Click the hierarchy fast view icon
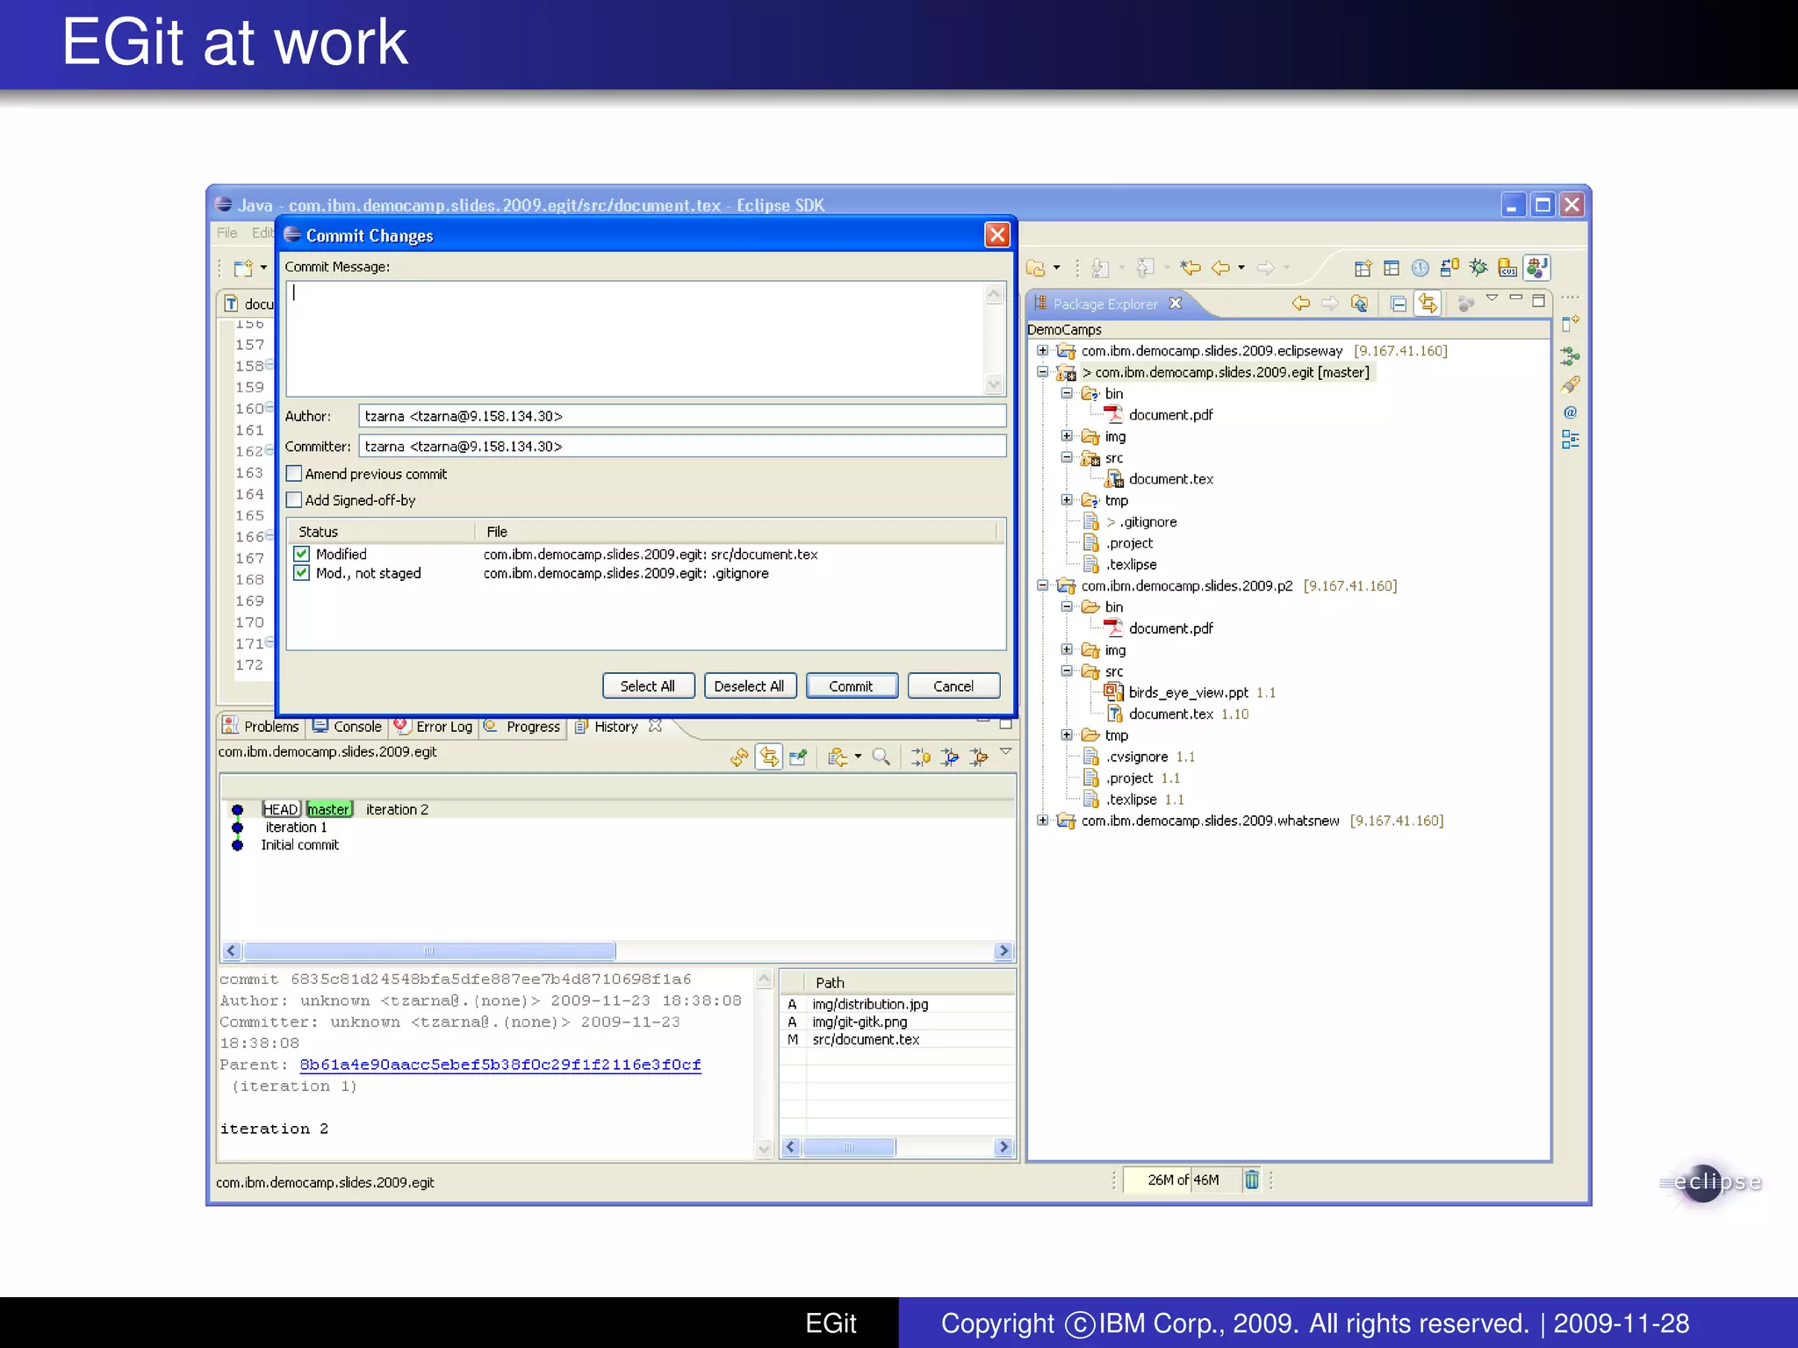 (1571, 356)
